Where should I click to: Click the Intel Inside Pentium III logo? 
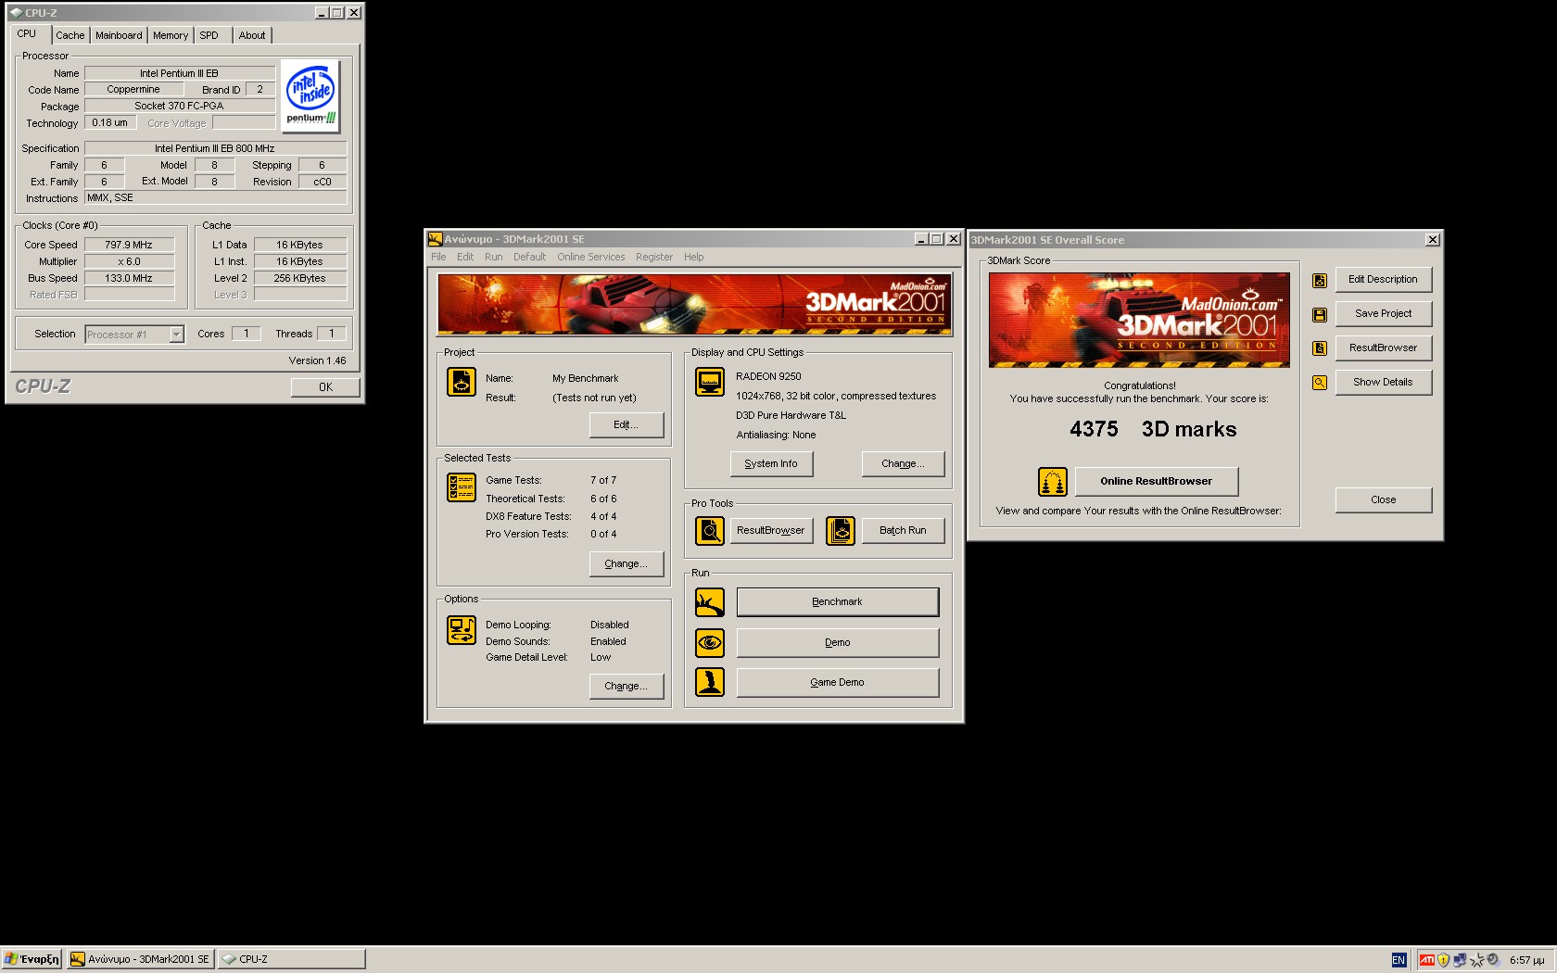(311, 96)
